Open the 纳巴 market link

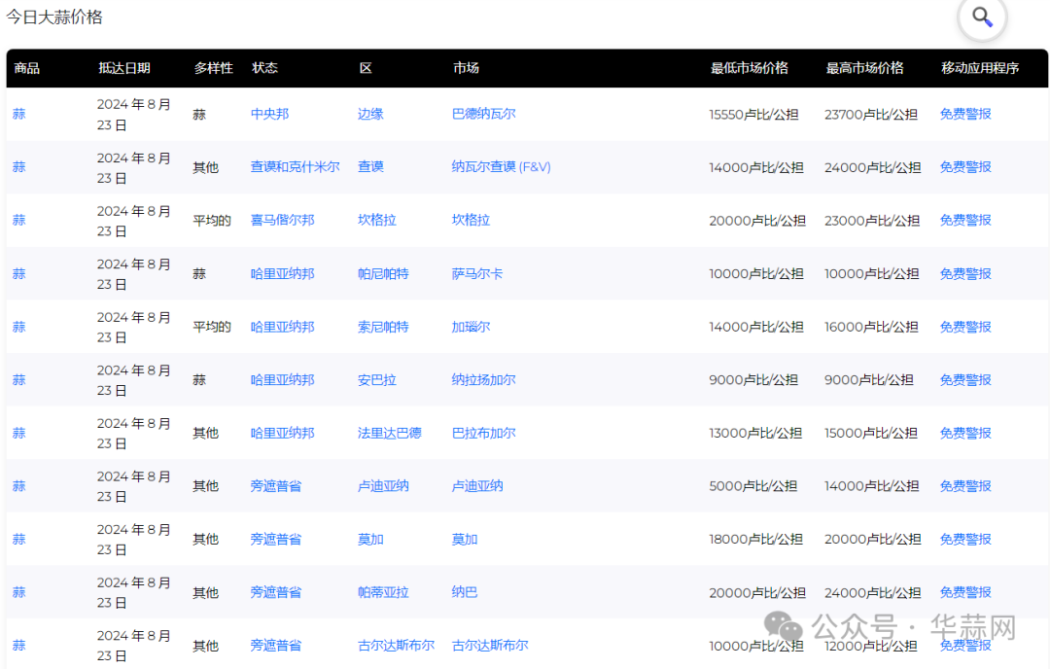[464, 592]
